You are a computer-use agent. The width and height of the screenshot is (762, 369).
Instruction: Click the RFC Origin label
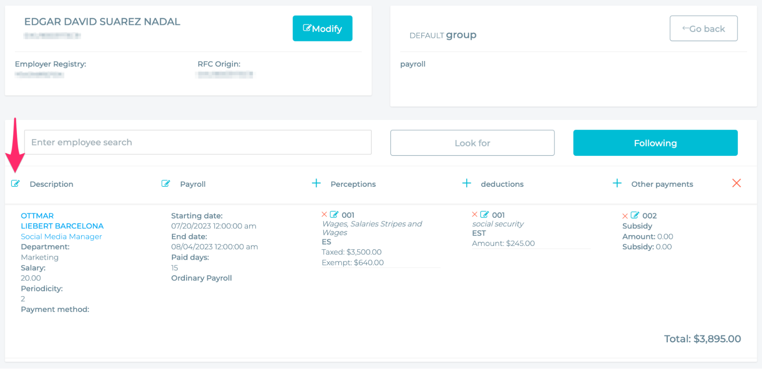pos(219,64)
